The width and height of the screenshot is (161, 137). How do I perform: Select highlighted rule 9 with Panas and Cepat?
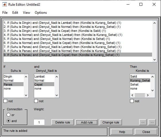pos(78,55)
